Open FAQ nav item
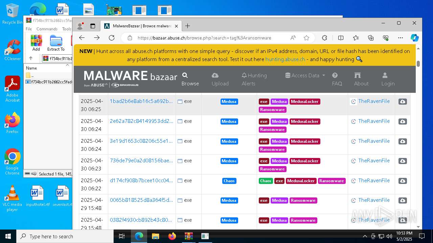Image resolution: width=433 pixels, height=243 pixels. [x=337, y=80]
